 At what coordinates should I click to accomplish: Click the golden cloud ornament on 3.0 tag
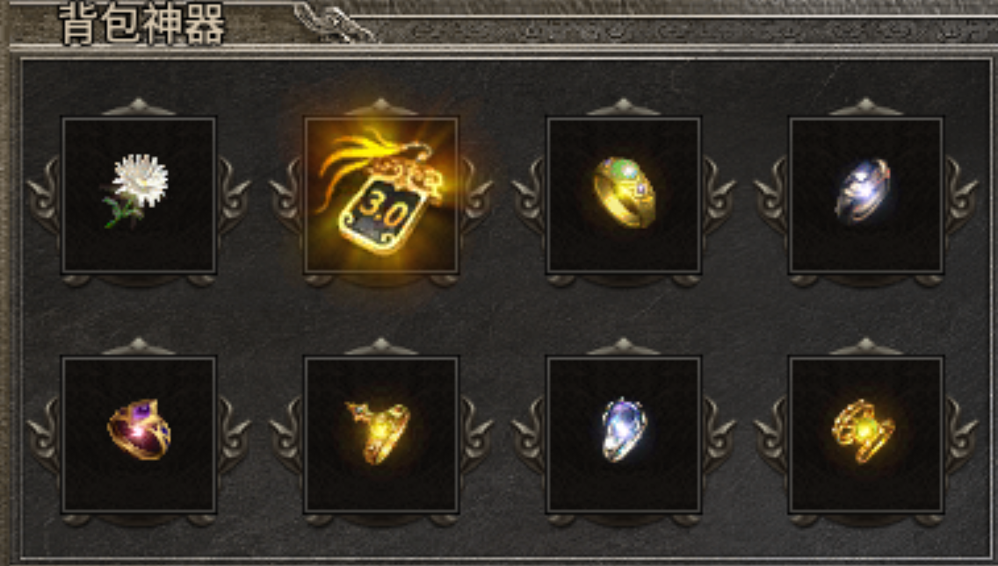pyautogui.click(x=409, y=176)
